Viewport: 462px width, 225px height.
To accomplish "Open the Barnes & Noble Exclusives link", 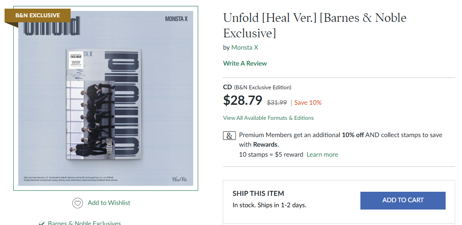I will click(84, 223).
